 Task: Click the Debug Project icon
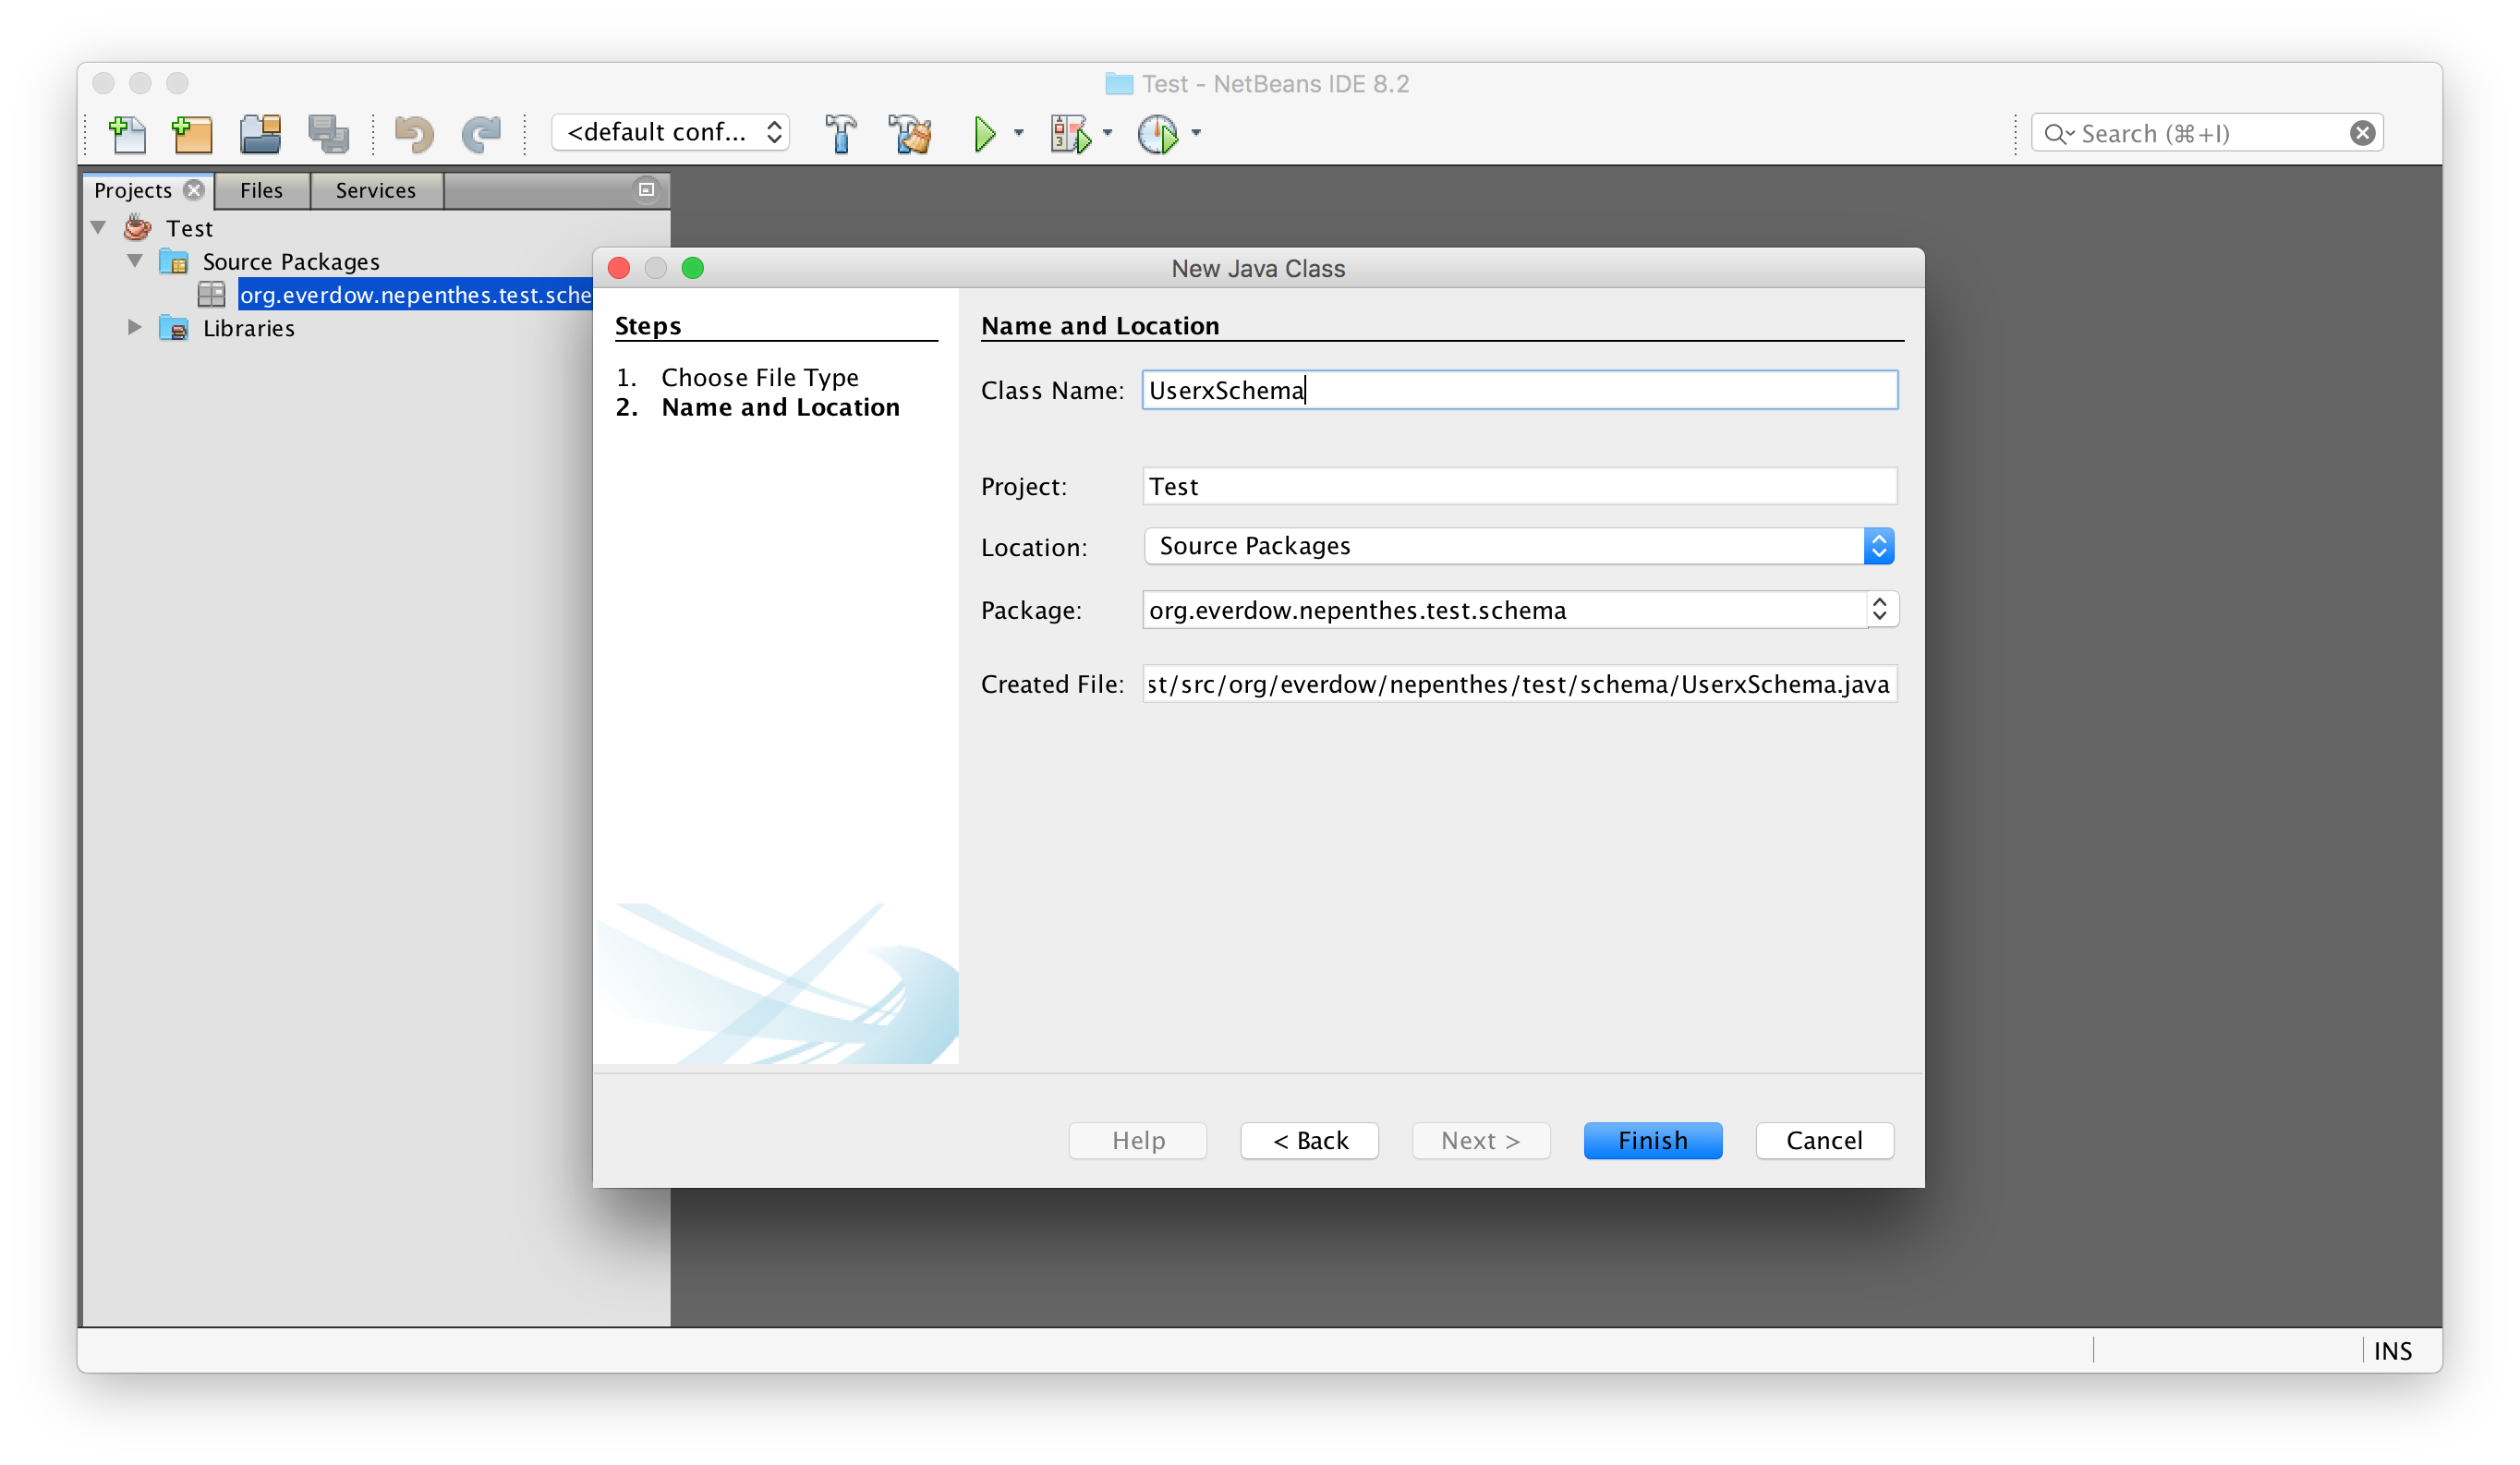click(1070, 133)
